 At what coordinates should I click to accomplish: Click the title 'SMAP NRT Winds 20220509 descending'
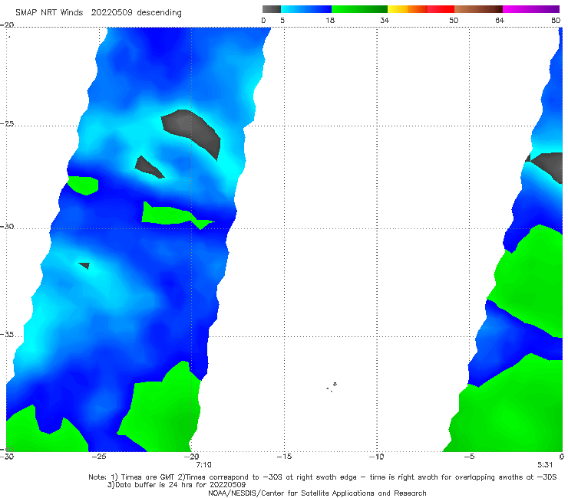(x=98, y=13)
